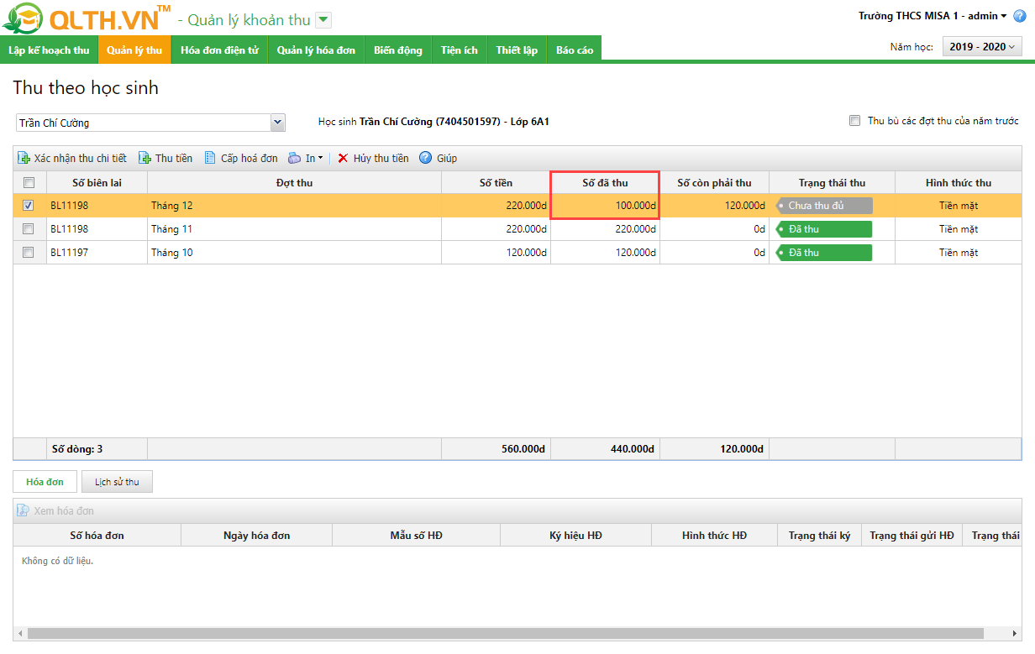Click the disabled Xem hóa đơn button
This screenshot has height=654, width=1035.
[55, 510]
